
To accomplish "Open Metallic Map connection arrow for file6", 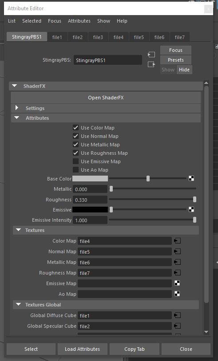I will pyautogui.click(x=177, y=262).
